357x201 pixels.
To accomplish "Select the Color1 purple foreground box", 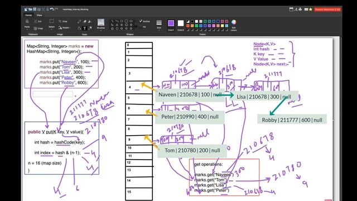I will click(x=171, y=23).
